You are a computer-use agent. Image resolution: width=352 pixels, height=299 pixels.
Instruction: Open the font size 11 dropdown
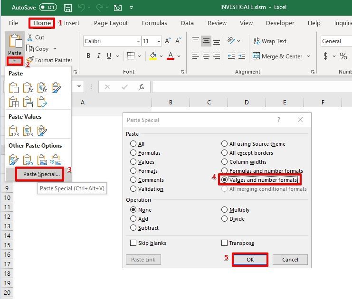[159, 41]
